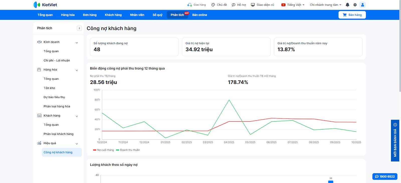The width and height of the screenshot is (401, 183).
Task: Open the Chi nhánh trung tâm dropdown
Action: click(x=325, y=5)
